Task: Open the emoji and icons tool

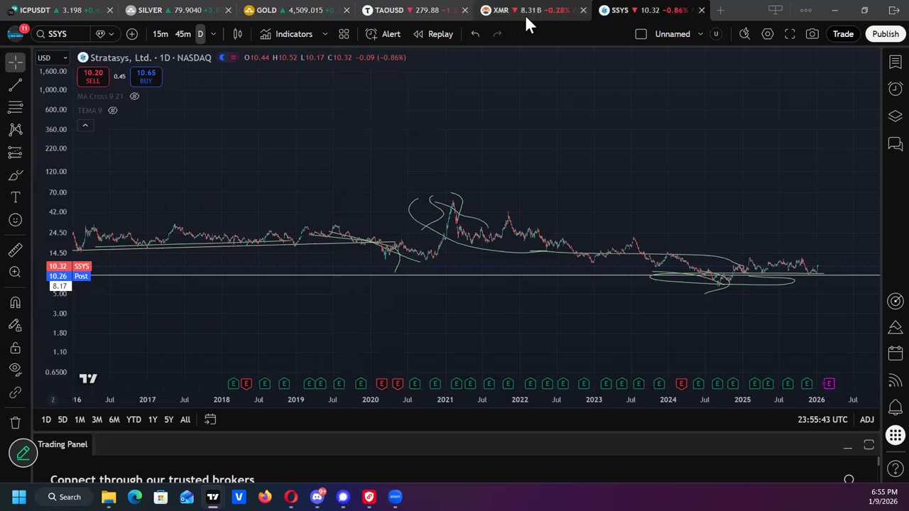Action: pos(15,220)
